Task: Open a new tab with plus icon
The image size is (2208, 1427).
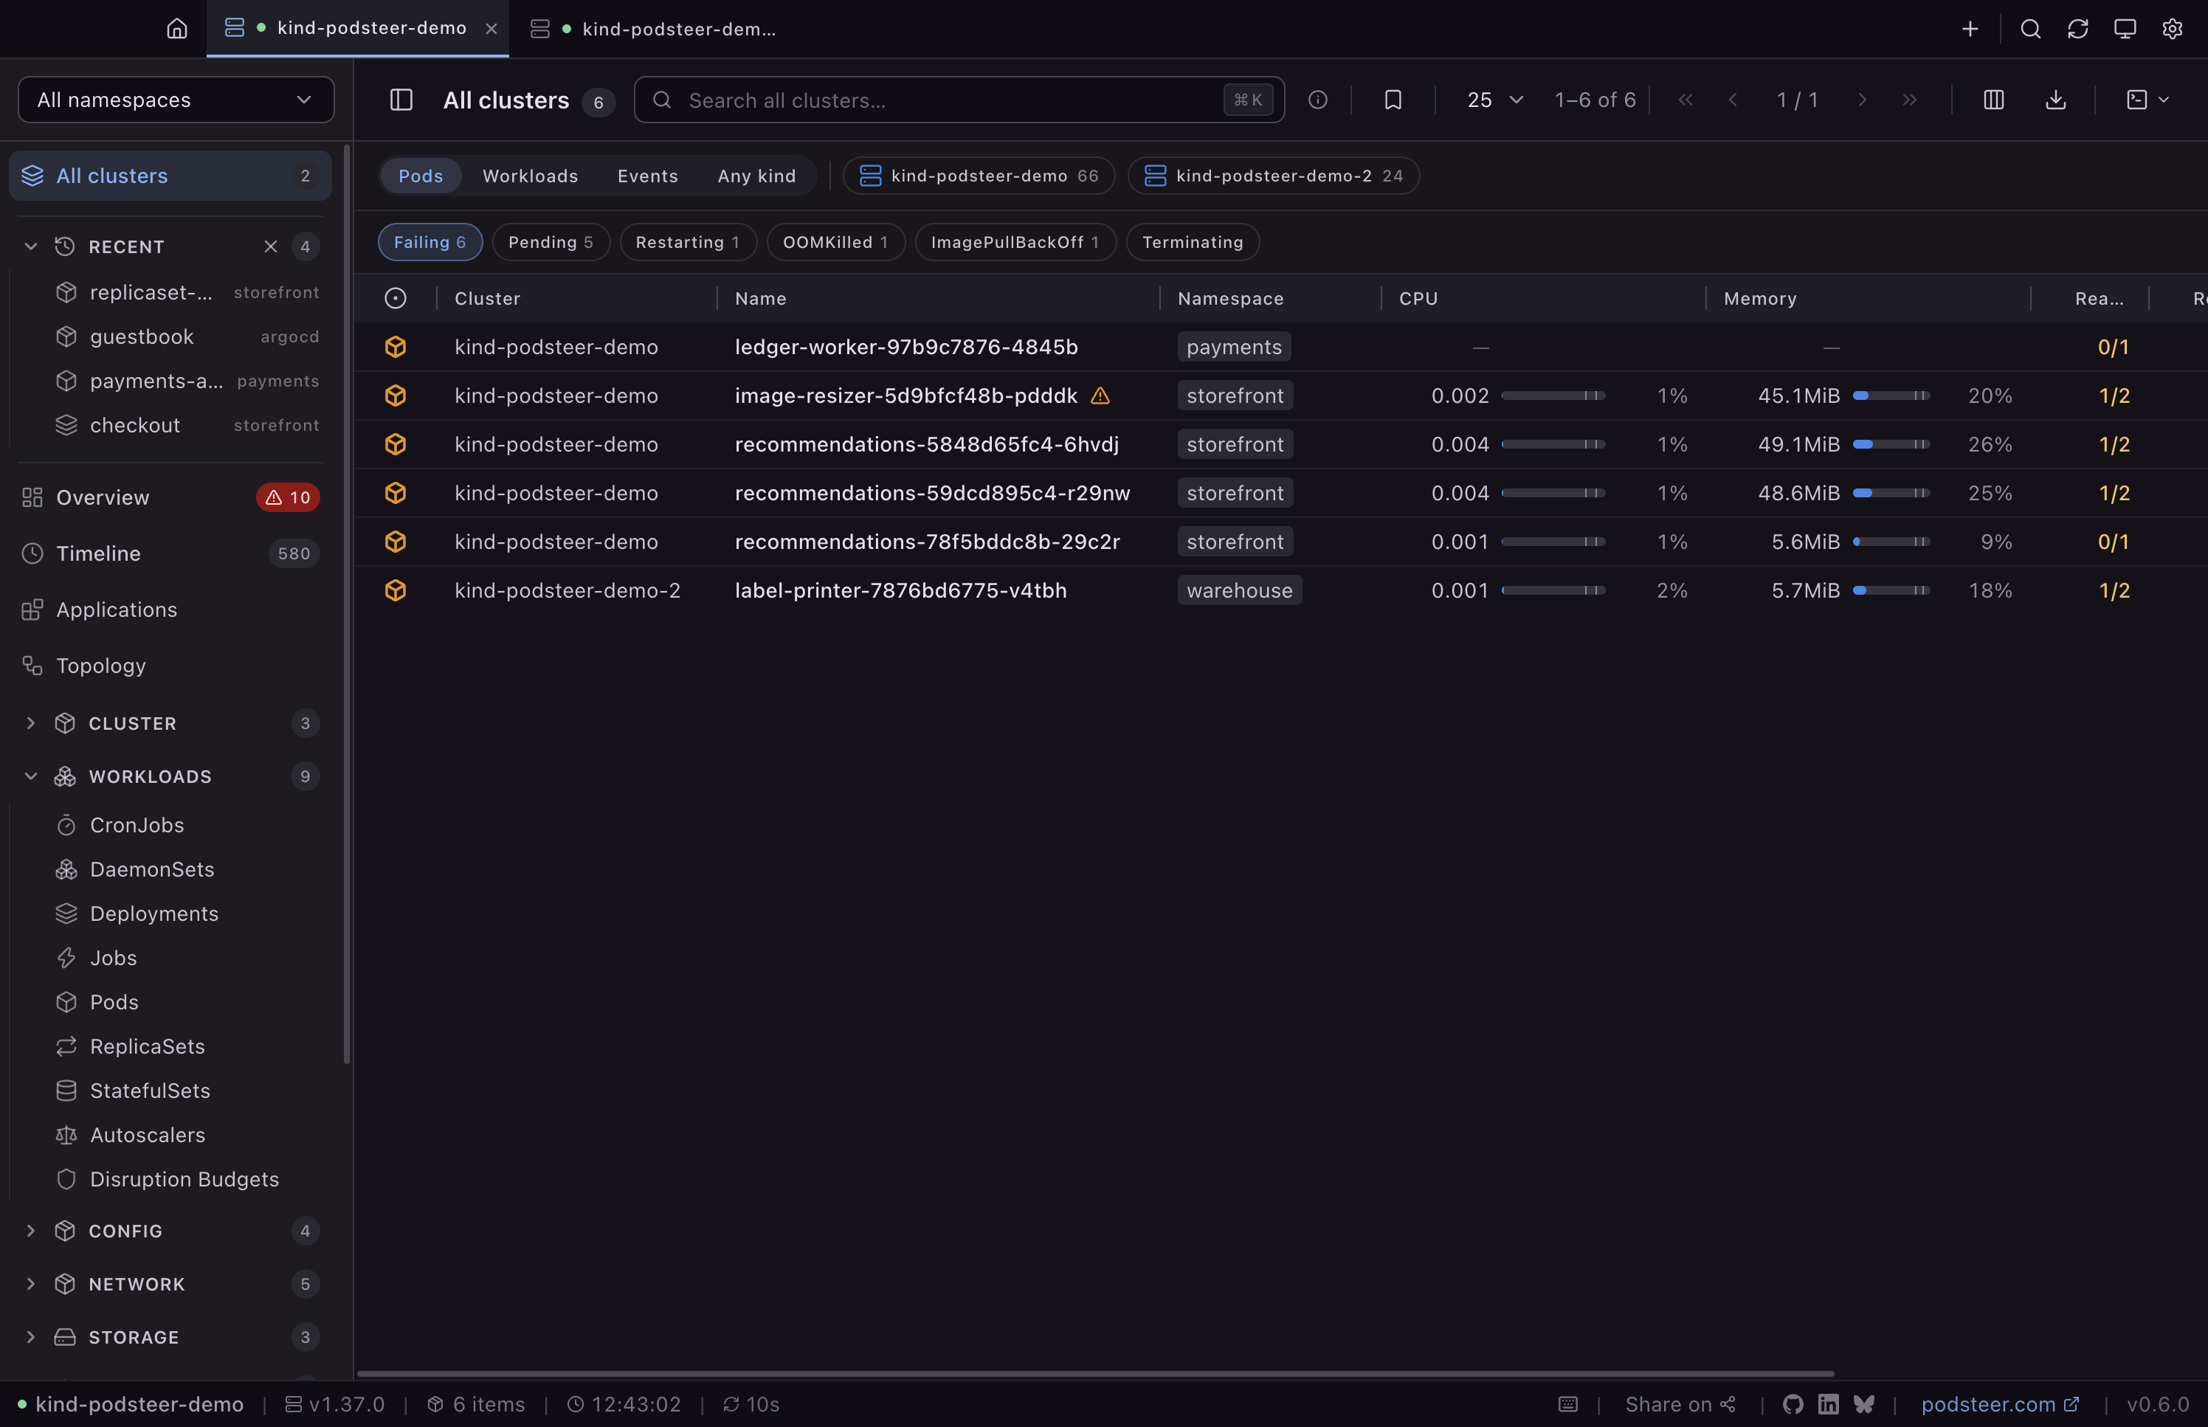Action: 1970,29
